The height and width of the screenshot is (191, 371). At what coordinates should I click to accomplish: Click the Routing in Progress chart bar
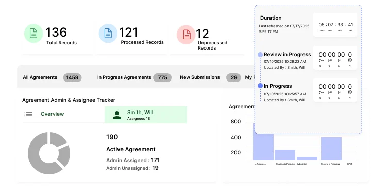(285, 155)
